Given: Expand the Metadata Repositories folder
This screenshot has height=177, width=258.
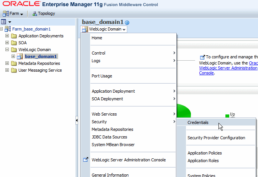Looking at the screenshot, I should (7, 63).
